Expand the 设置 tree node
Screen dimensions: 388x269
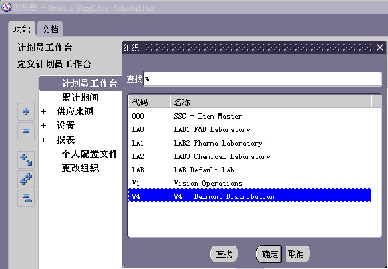coord(43,126)
